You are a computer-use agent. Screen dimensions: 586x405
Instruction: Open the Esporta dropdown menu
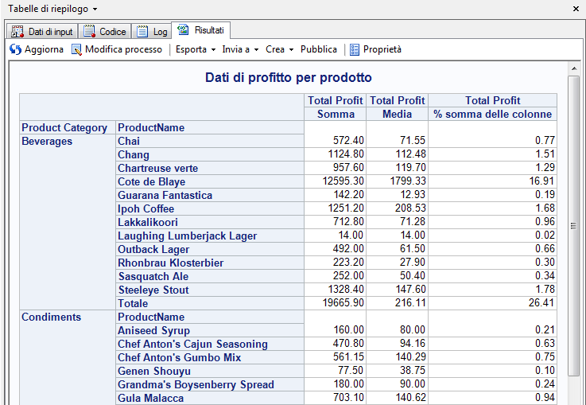[196, 49]
